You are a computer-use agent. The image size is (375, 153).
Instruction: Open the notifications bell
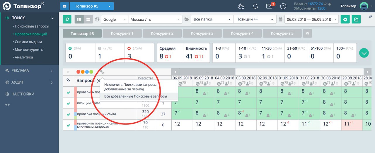[255, 6]
